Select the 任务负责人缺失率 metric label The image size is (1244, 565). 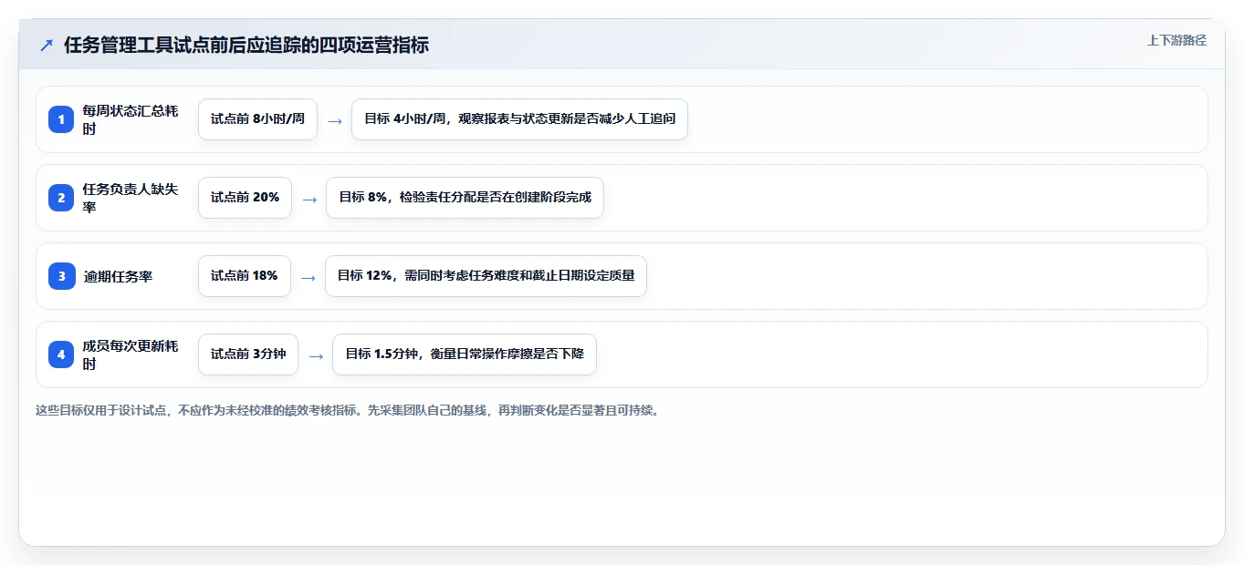coord(131,198)
